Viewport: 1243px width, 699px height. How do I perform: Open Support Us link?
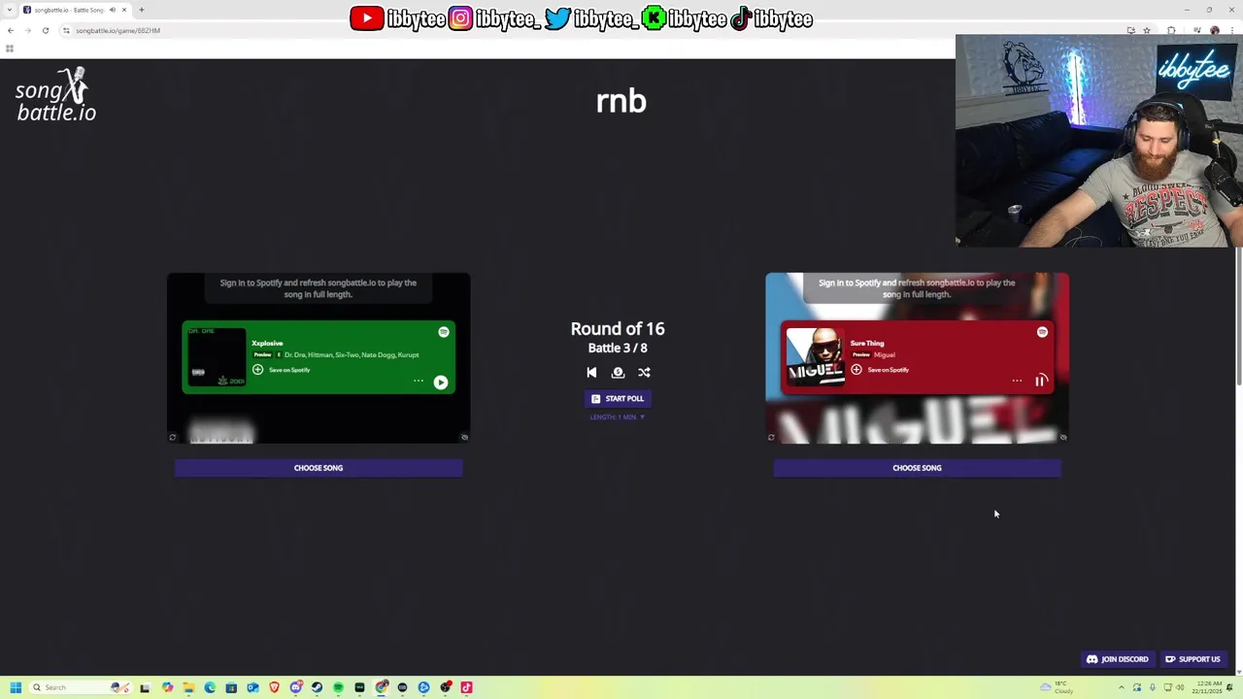(1193, 659)
